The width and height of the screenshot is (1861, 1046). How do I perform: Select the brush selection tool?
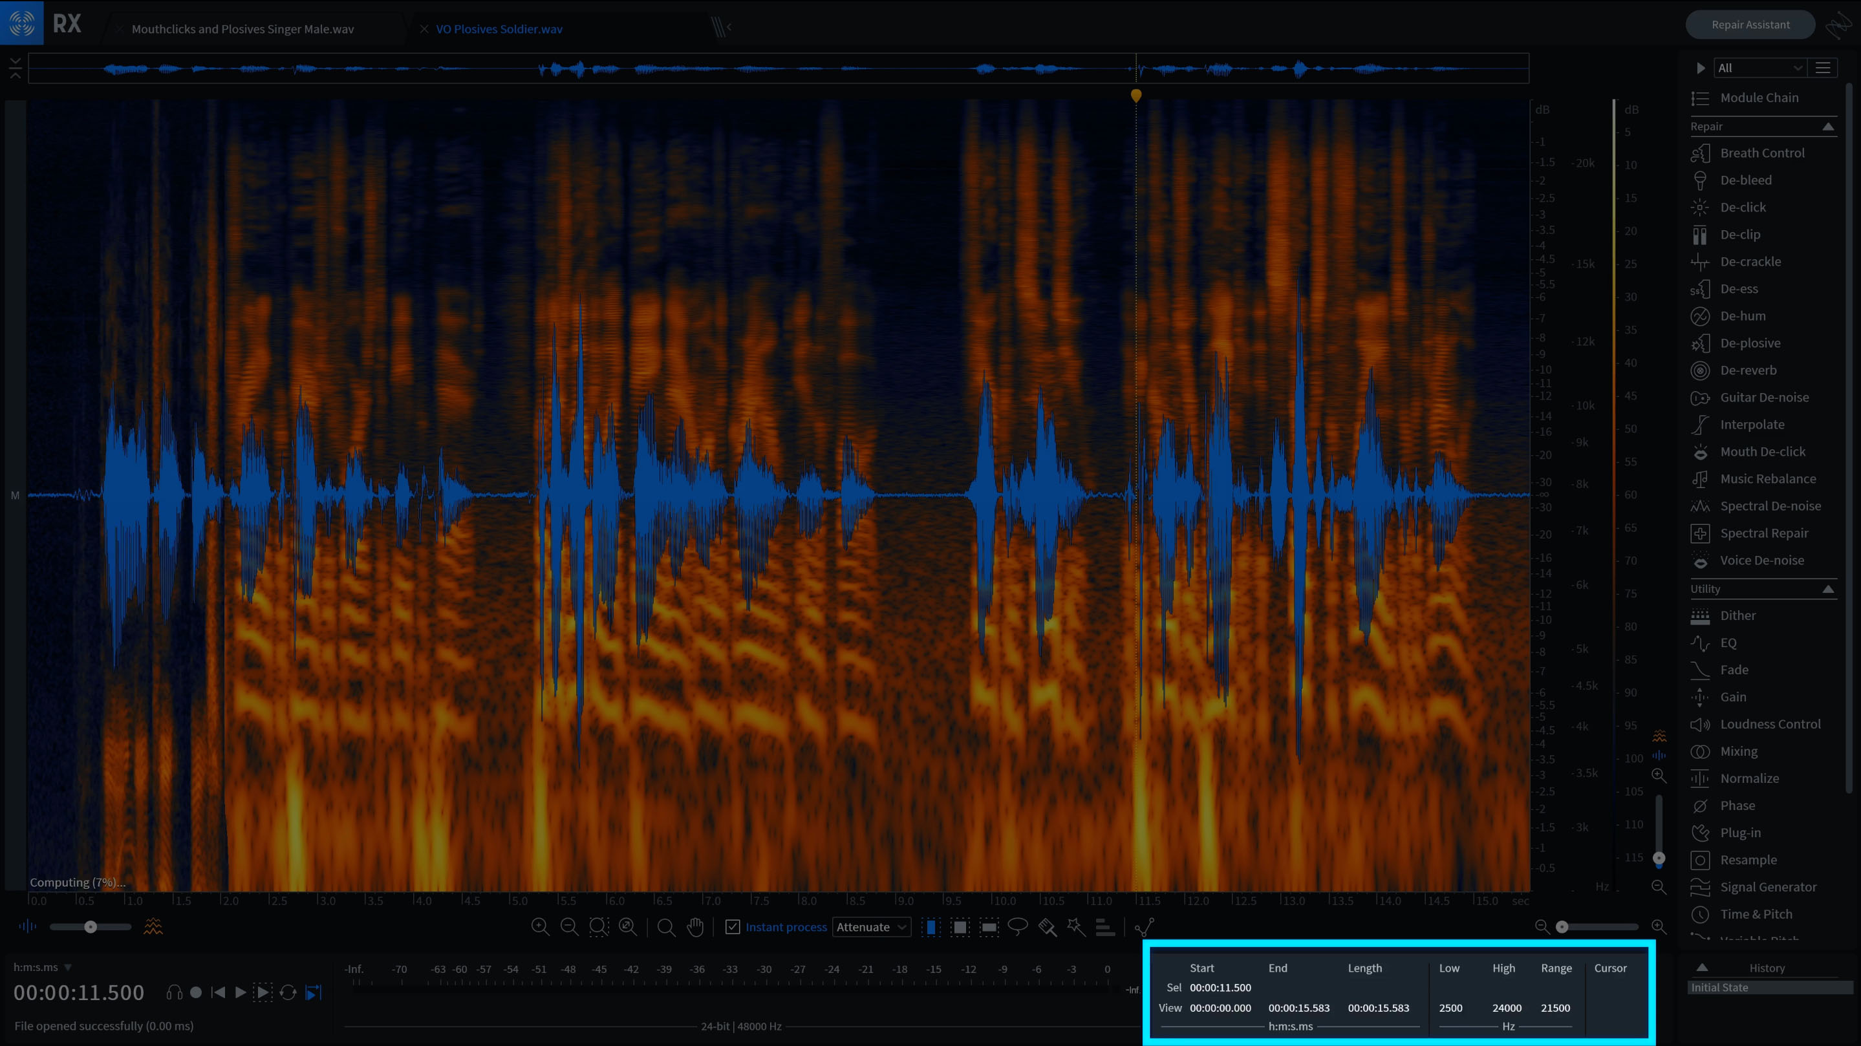click(x=1047, y=927)
